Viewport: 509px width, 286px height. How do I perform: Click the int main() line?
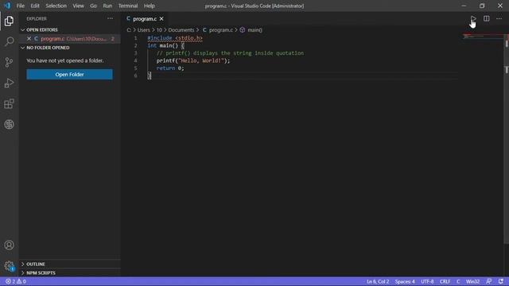pyautogui.click(x=166, y=46)
